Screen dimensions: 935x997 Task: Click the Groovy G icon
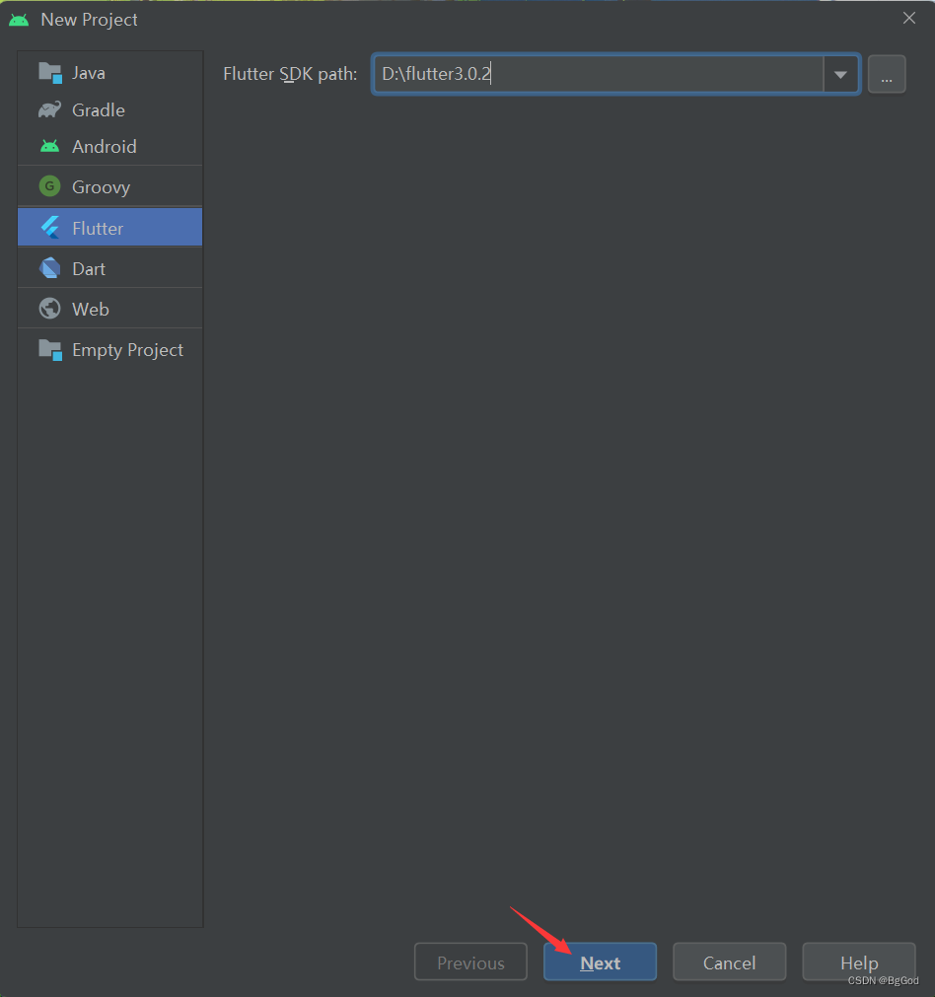pyautogui.click(x=49, y=186)
